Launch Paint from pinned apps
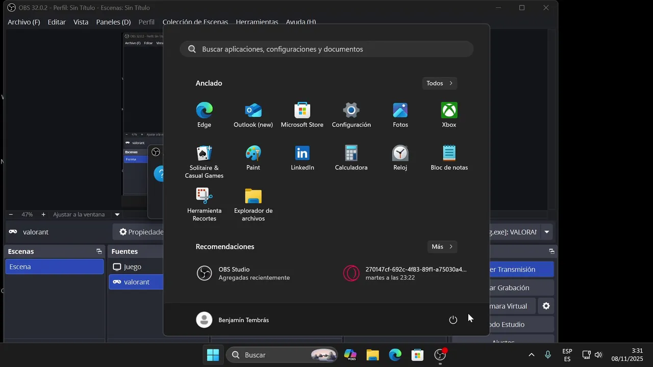 253,158
